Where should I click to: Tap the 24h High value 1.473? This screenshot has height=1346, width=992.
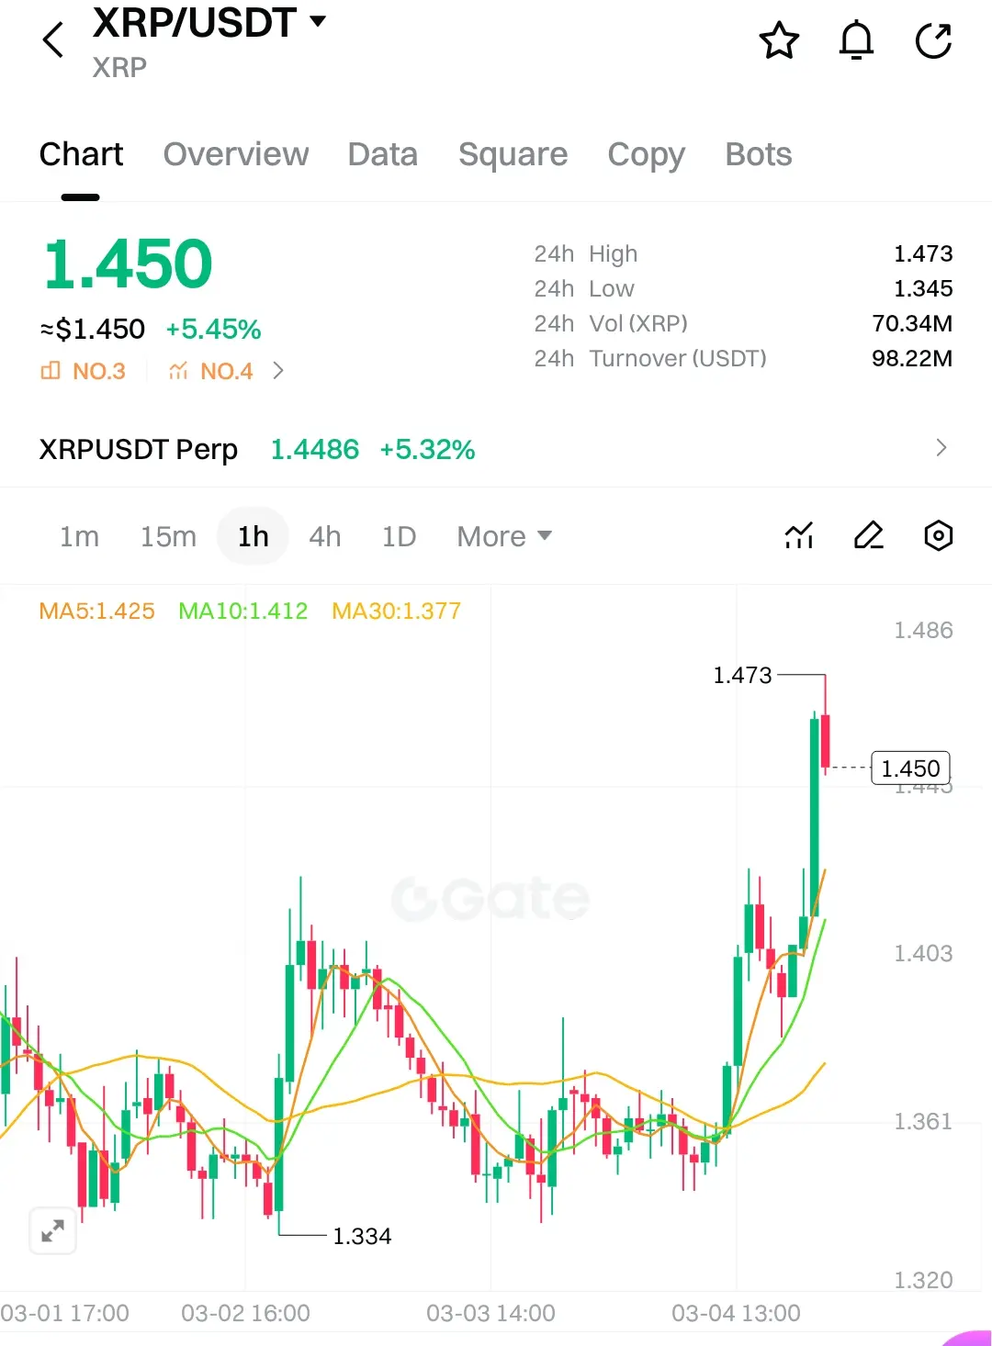[923, 253]
